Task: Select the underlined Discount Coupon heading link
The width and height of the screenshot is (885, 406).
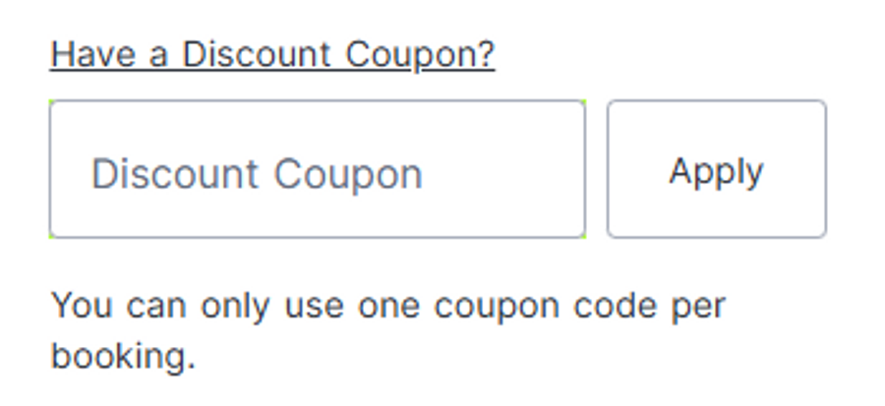Action: tap(272, 55)
